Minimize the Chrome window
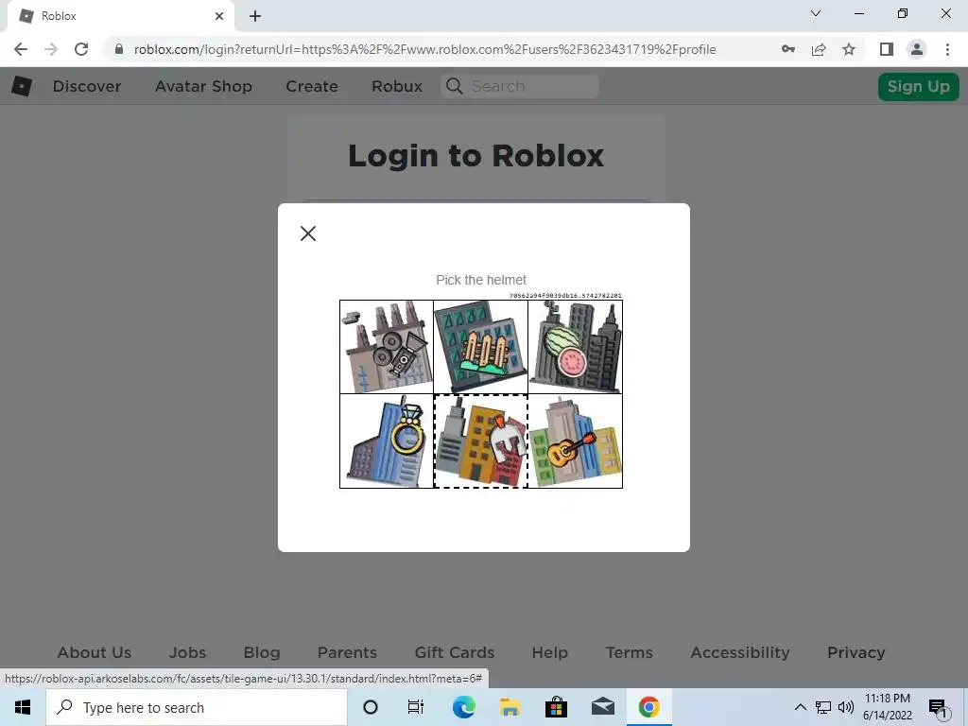 (x=858, y=13)
